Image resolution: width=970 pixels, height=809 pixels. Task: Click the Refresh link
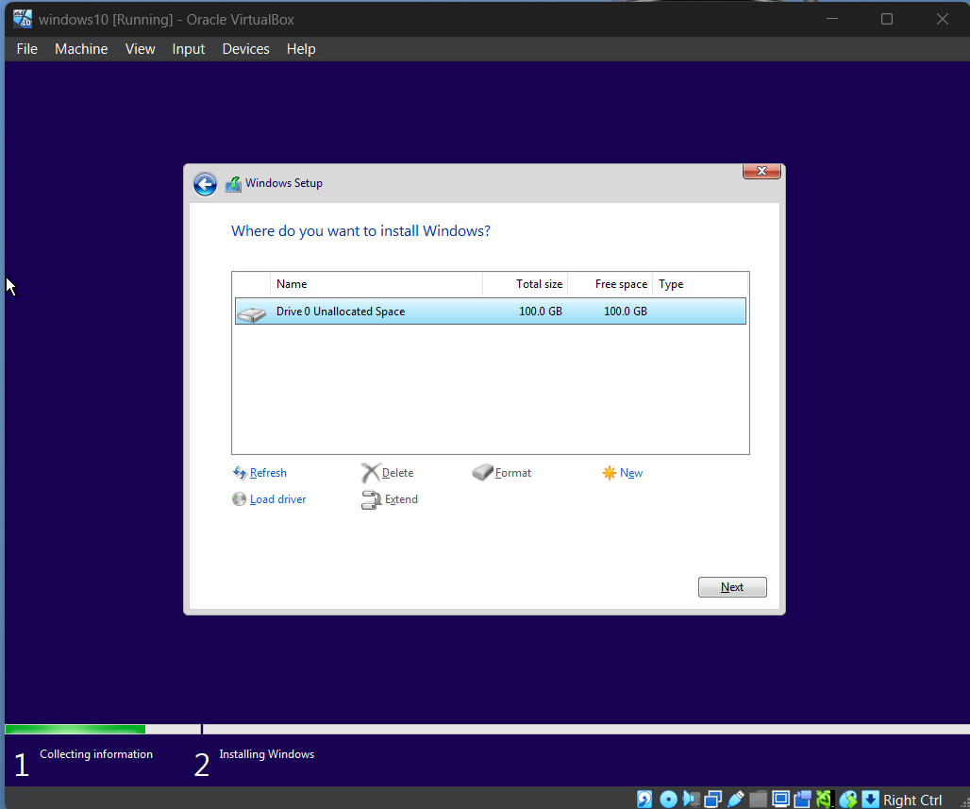(x=268, y=473)
